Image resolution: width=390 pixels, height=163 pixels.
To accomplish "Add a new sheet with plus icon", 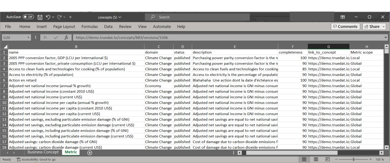I will (x=90, y=153).
